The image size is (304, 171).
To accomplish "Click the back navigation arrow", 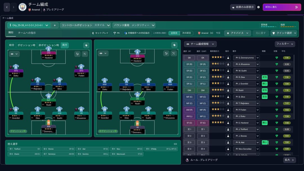I will coord(7,7).
